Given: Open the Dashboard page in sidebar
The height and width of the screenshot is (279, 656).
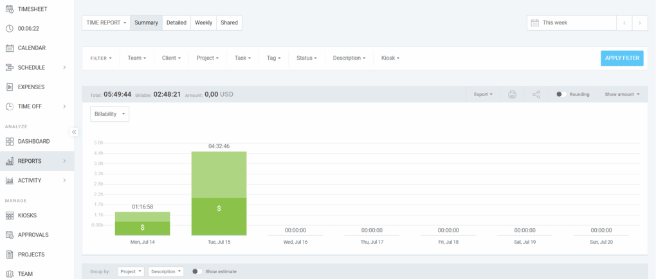Looking at the screenshot, I should tap(33, 141).
